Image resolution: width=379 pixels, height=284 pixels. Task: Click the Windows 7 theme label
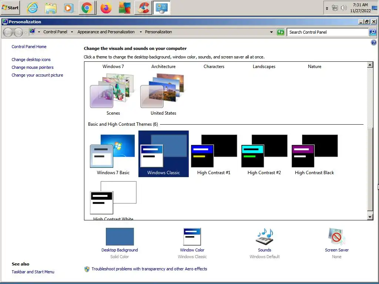(113, 67)
